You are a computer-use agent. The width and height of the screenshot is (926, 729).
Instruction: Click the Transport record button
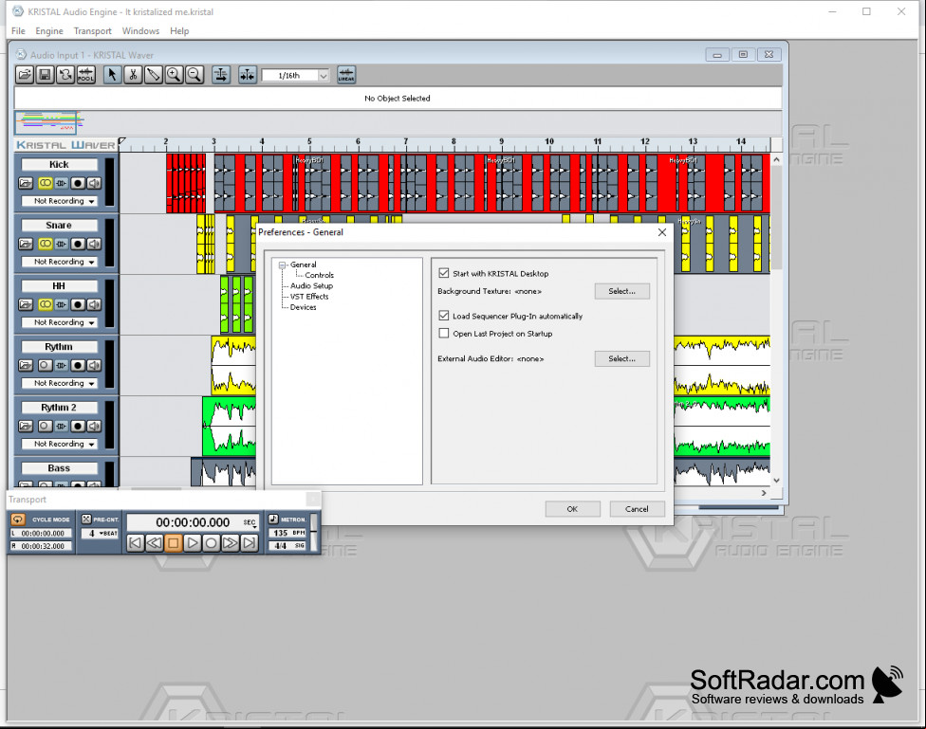tap(212, 542)
